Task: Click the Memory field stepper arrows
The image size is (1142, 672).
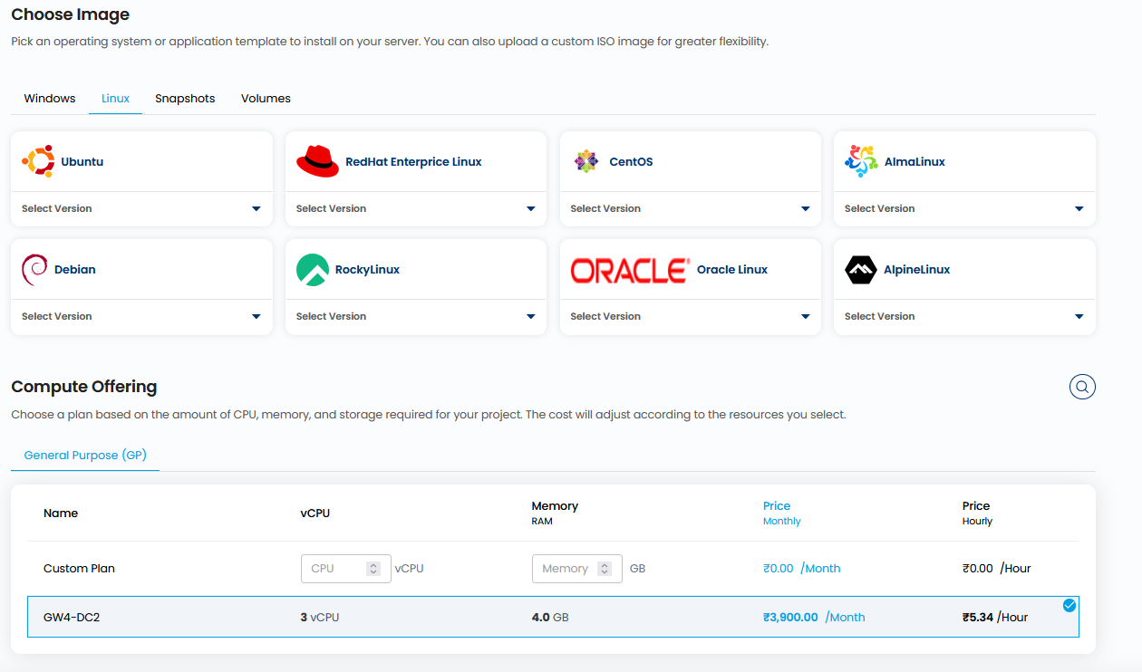Action: click(605, 569)
